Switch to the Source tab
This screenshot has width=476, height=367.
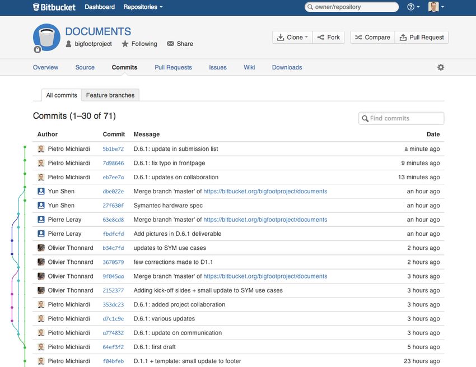85,67
